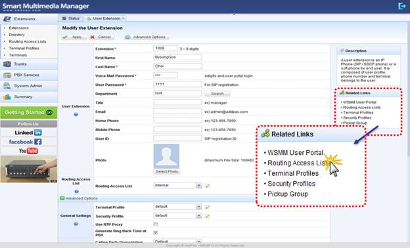This screenshot has height=248, width=410.
Task: Click the logout icon in header
Action: [x=401, y=6]
